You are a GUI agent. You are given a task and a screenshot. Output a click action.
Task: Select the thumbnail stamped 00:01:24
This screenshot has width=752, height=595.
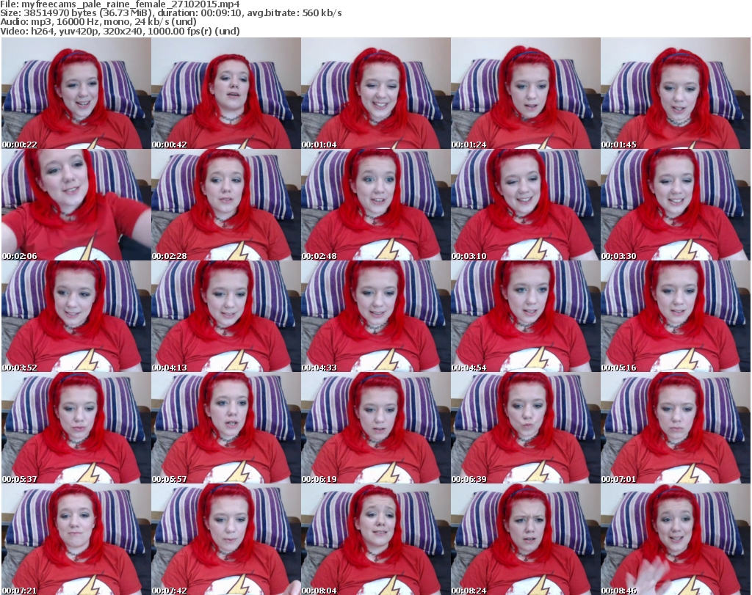pyautogui.click(x=526, y=93)
